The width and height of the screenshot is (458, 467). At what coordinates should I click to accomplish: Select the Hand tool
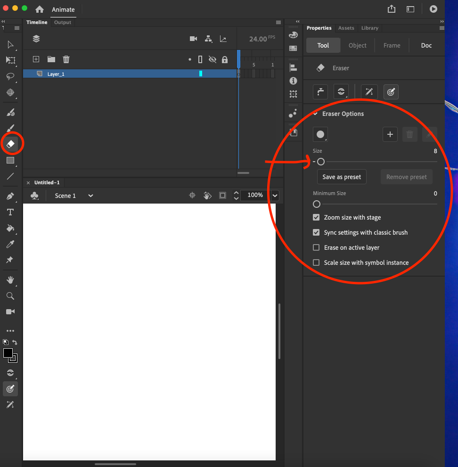coord(10,280)
